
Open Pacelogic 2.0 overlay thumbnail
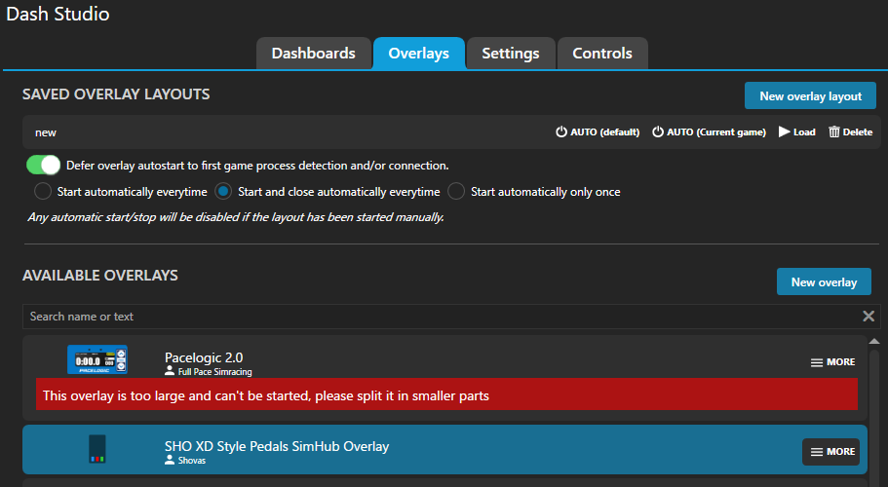point(97,359)
